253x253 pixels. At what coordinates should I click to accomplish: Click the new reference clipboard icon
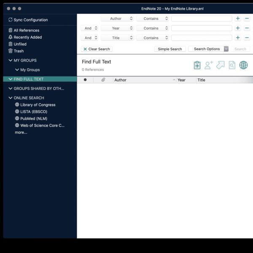click(197, 65)
